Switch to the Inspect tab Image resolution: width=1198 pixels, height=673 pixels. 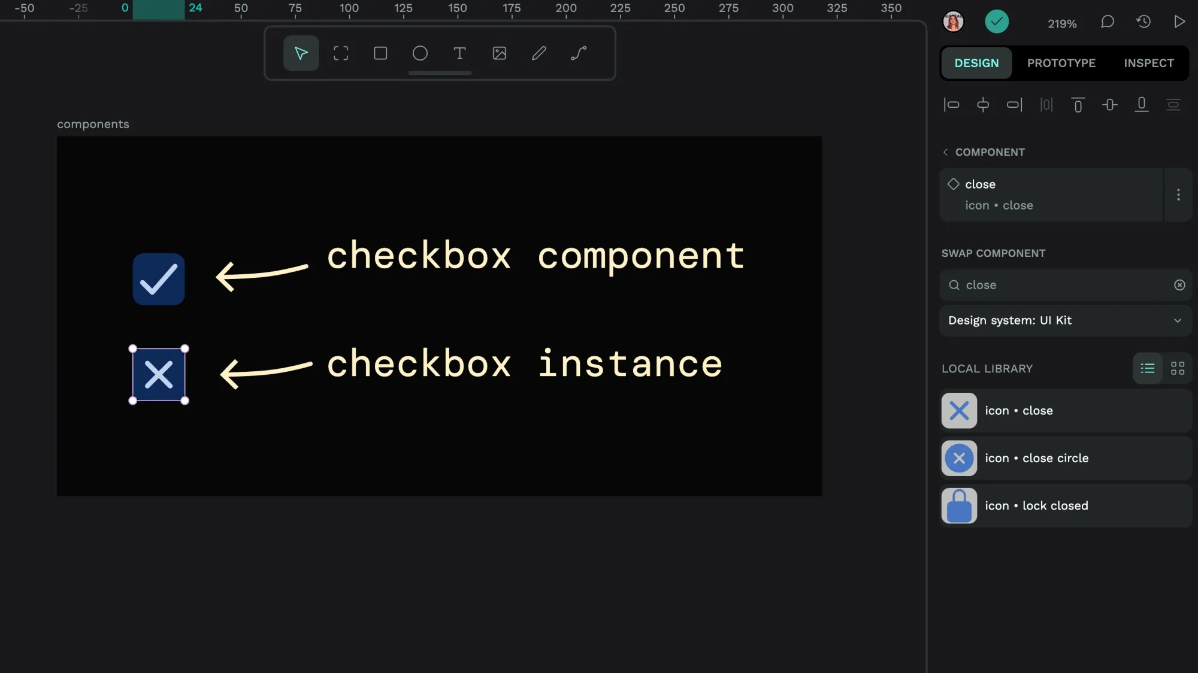(1149, 62)
